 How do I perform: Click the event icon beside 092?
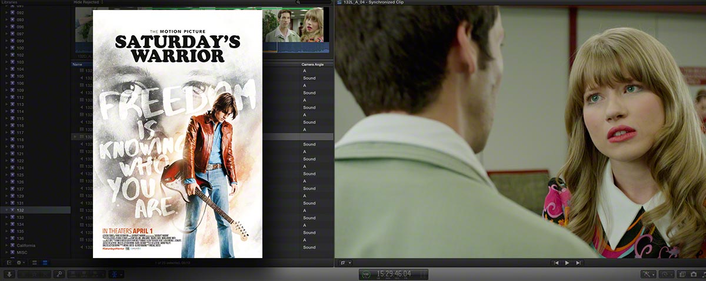13,12
